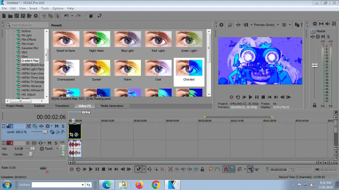
Task: Open the Insert menu
Action: point(33,8)
